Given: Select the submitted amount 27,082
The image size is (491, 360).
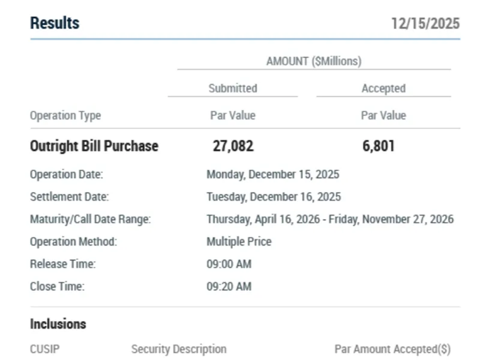Looking at the screenshot, I should point(233,146).
